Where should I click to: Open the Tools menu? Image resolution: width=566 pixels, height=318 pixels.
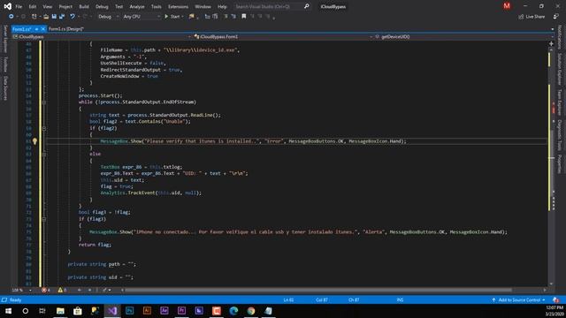(x=157, y=6)
